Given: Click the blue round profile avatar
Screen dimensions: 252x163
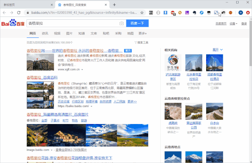Looking at the screenshot, I should pos(241,13).
